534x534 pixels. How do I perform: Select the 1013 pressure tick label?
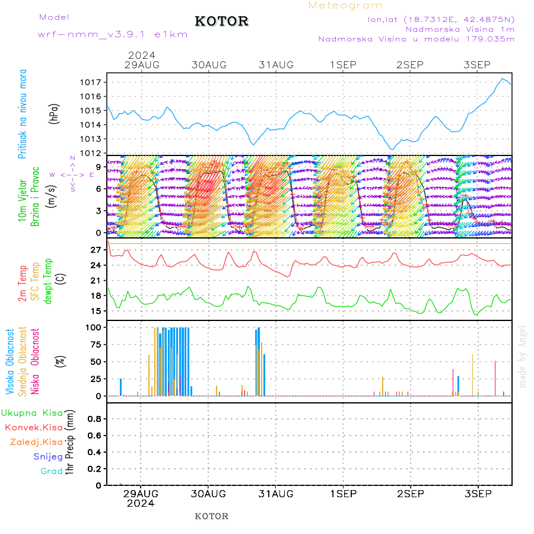(x=91, y=139)
